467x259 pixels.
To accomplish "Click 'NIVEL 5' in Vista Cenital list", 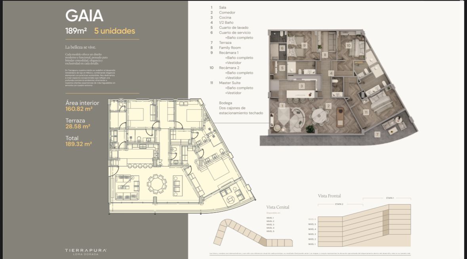I will pyautogui.click(x=270, y=231).
